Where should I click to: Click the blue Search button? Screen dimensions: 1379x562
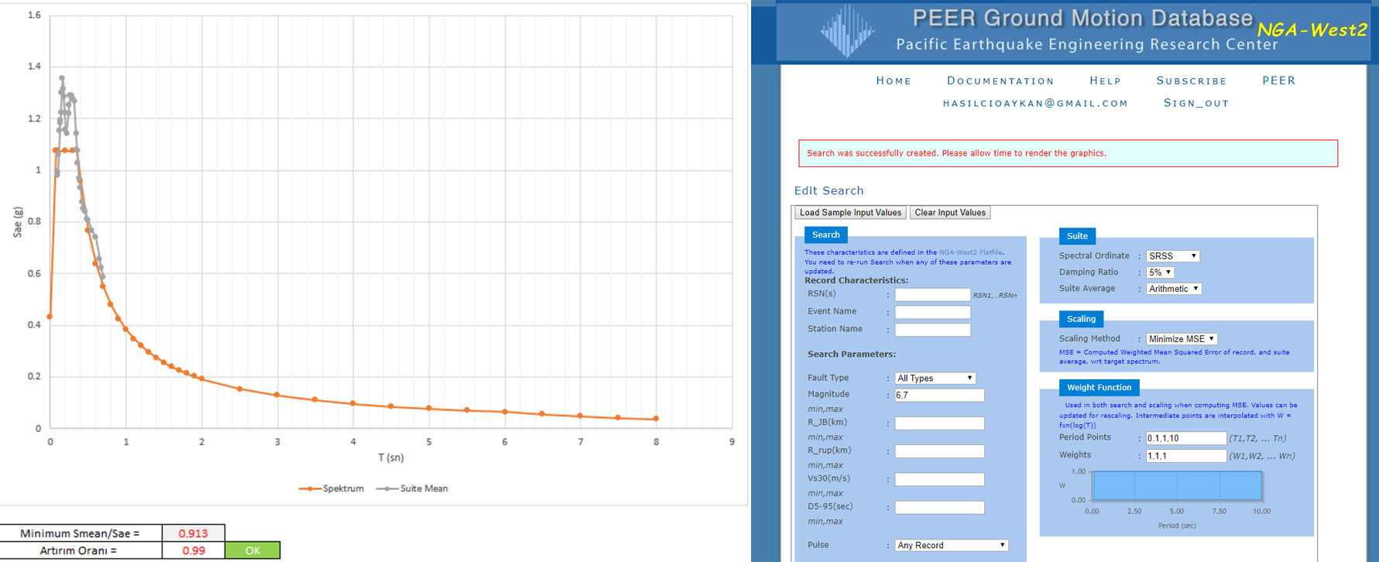(826, 235)
